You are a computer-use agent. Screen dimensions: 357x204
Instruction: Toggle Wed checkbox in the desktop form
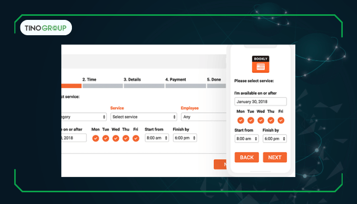tap(116, 138)
